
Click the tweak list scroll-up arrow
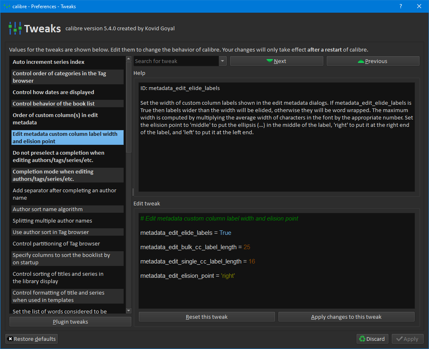point(129,59)
